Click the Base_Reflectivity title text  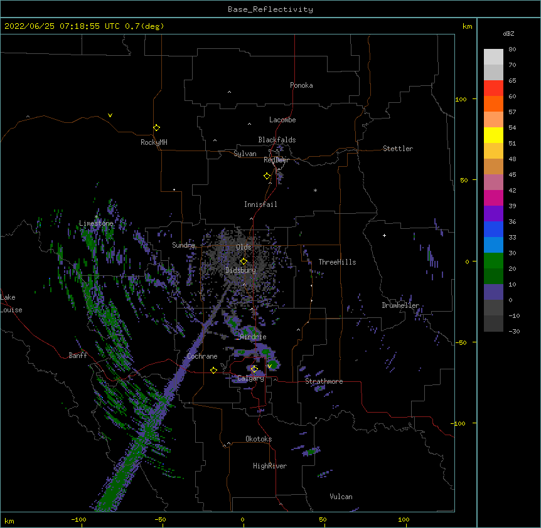point(270,9)
